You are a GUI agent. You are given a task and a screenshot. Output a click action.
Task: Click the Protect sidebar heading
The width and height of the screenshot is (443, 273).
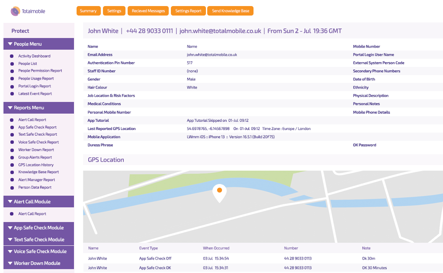click(x=20, y=31)
